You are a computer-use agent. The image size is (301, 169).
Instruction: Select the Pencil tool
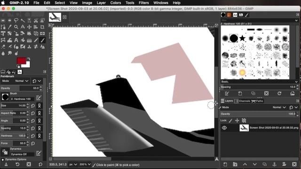click(36, 40)
